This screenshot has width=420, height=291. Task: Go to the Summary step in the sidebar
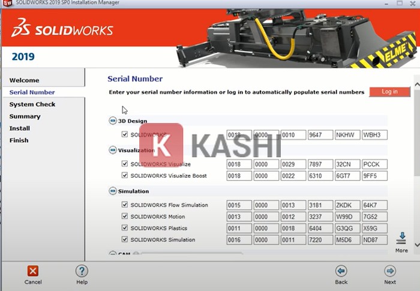(x=25, y=116)
